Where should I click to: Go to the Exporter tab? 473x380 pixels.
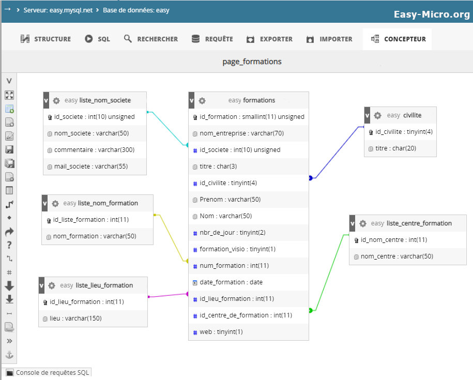click(x=269, y=39)
